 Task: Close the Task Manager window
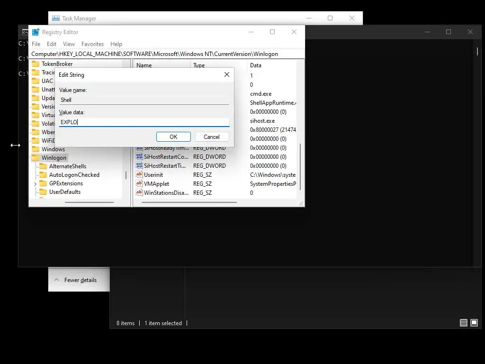tap(352, 18)
